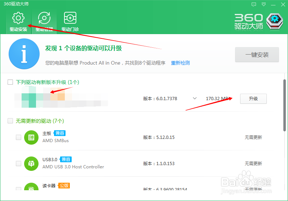Close the 360驱动大师 window
Viewport: 288px width, 201px height.
coord(283,4)
